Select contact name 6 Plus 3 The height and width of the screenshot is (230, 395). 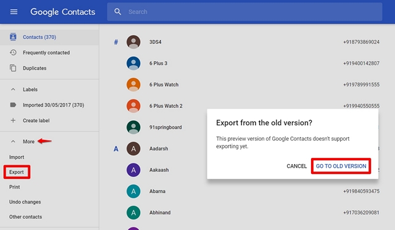[x=158, y=64]
